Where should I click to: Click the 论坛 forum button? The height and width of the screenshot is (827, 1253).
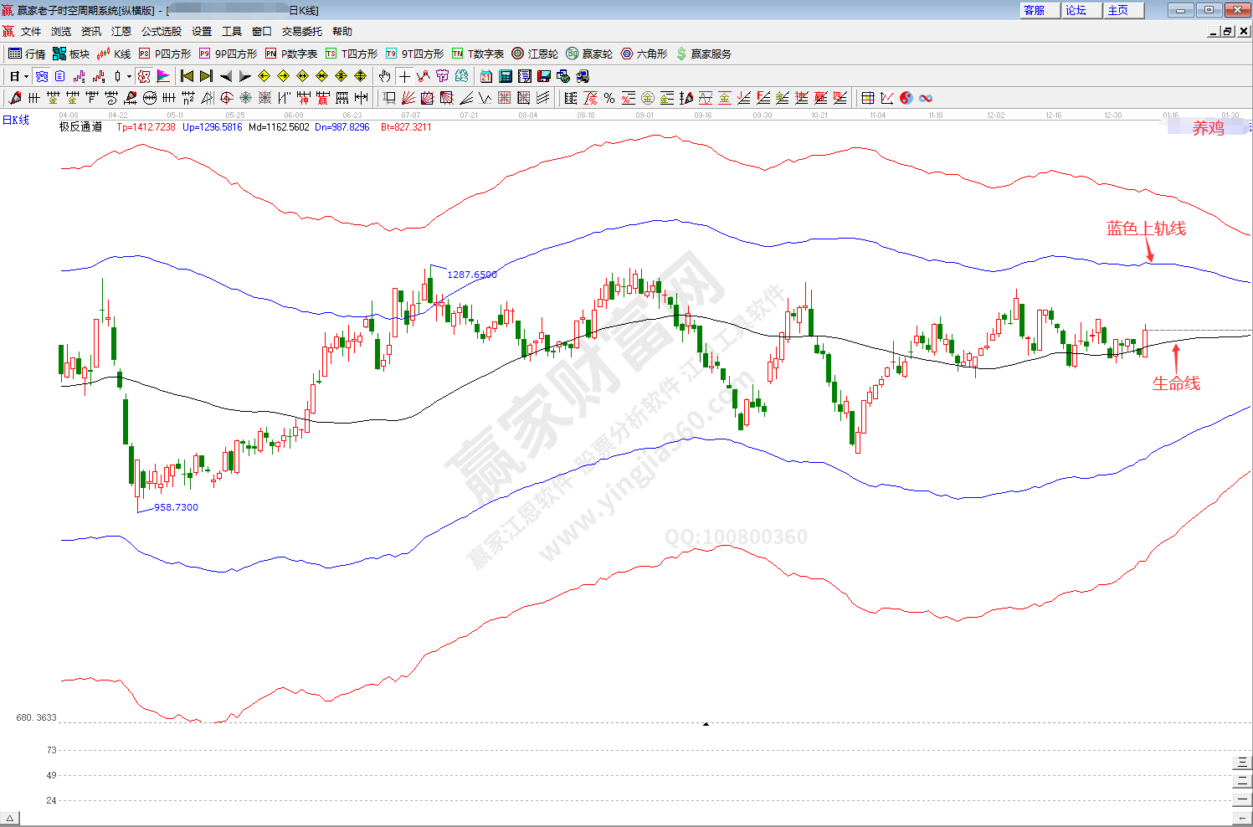[x=1076, y=10]
